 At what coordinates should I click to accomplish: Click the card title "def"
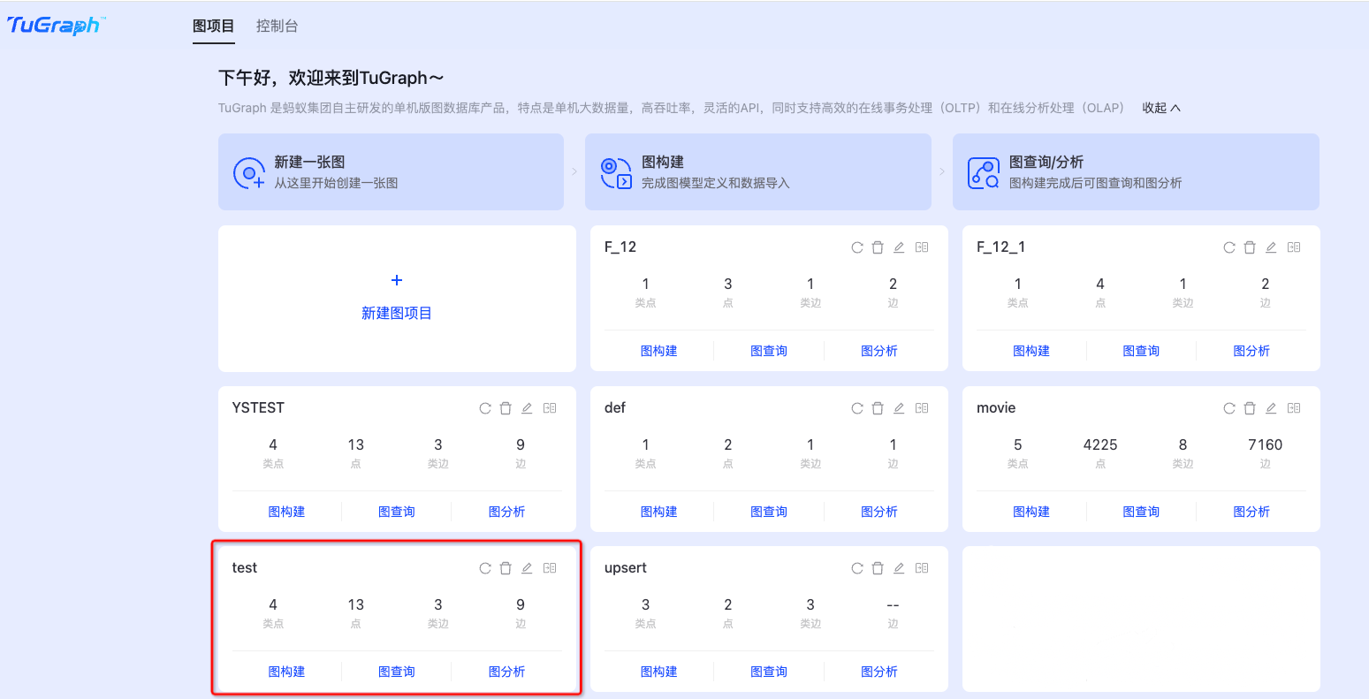pyautogui.click(x=615, y=408)
